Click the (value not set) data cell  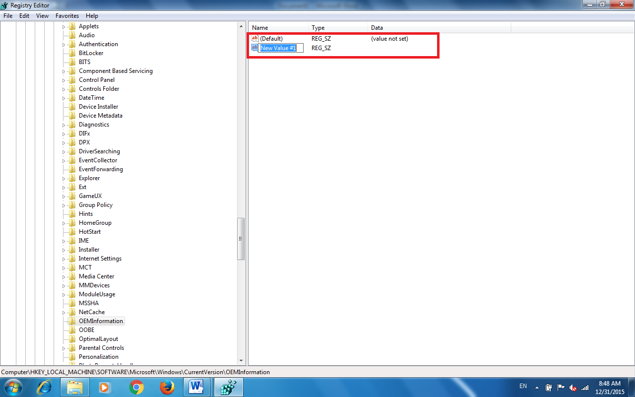click(389, 39)
